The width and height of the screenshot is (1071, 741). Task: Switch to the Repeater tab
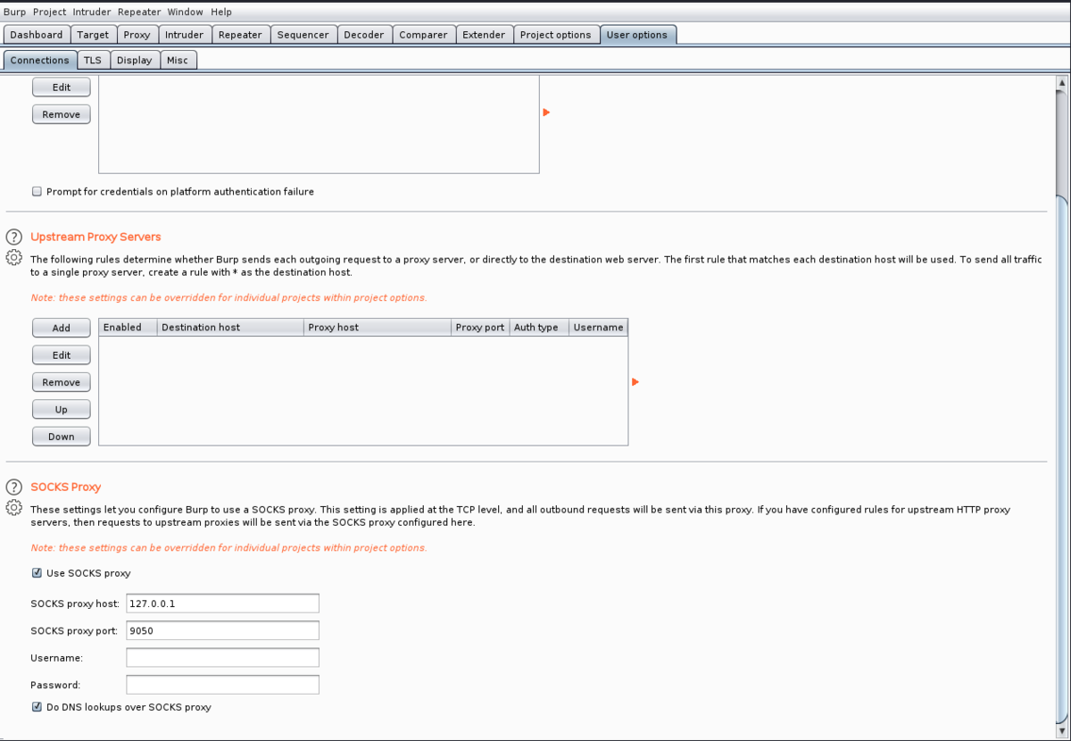point(241,35)
